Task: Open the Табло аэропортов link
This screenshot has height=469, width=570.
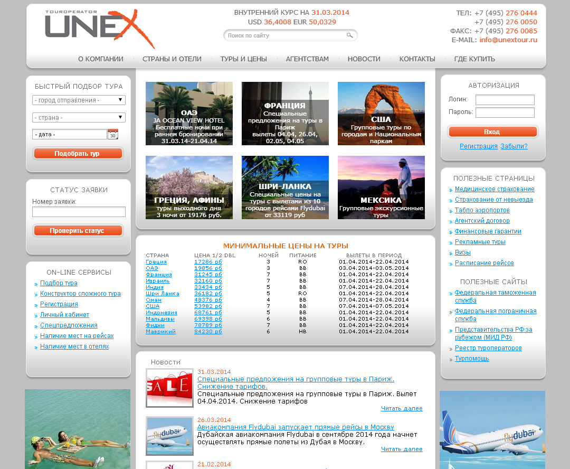Action: [x=482, y=210]
